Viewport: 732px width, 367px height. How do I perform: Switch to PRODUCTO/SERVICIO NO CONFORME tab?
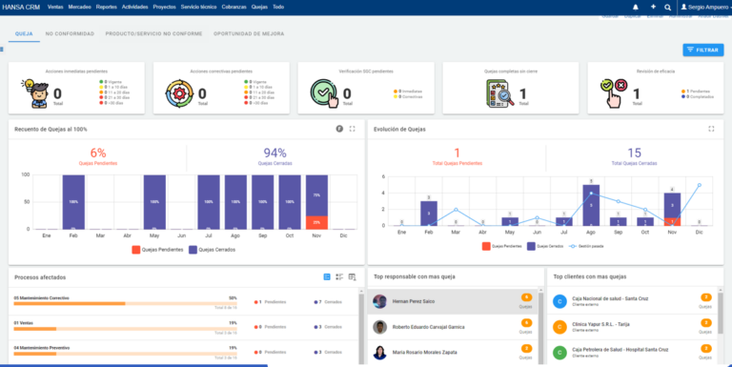point(153,33)
